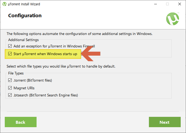Click the disabled maximize window button
This screenshot has height=133, width=186.
(167, 4)
